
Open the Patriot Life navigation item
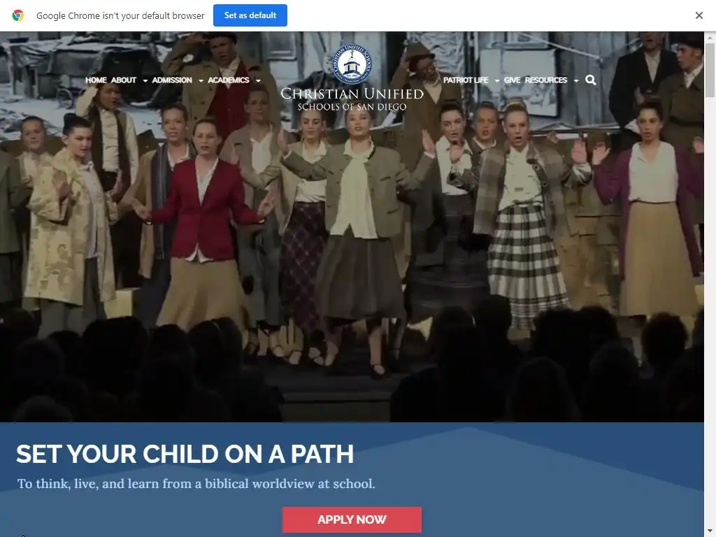coord(465,80)
